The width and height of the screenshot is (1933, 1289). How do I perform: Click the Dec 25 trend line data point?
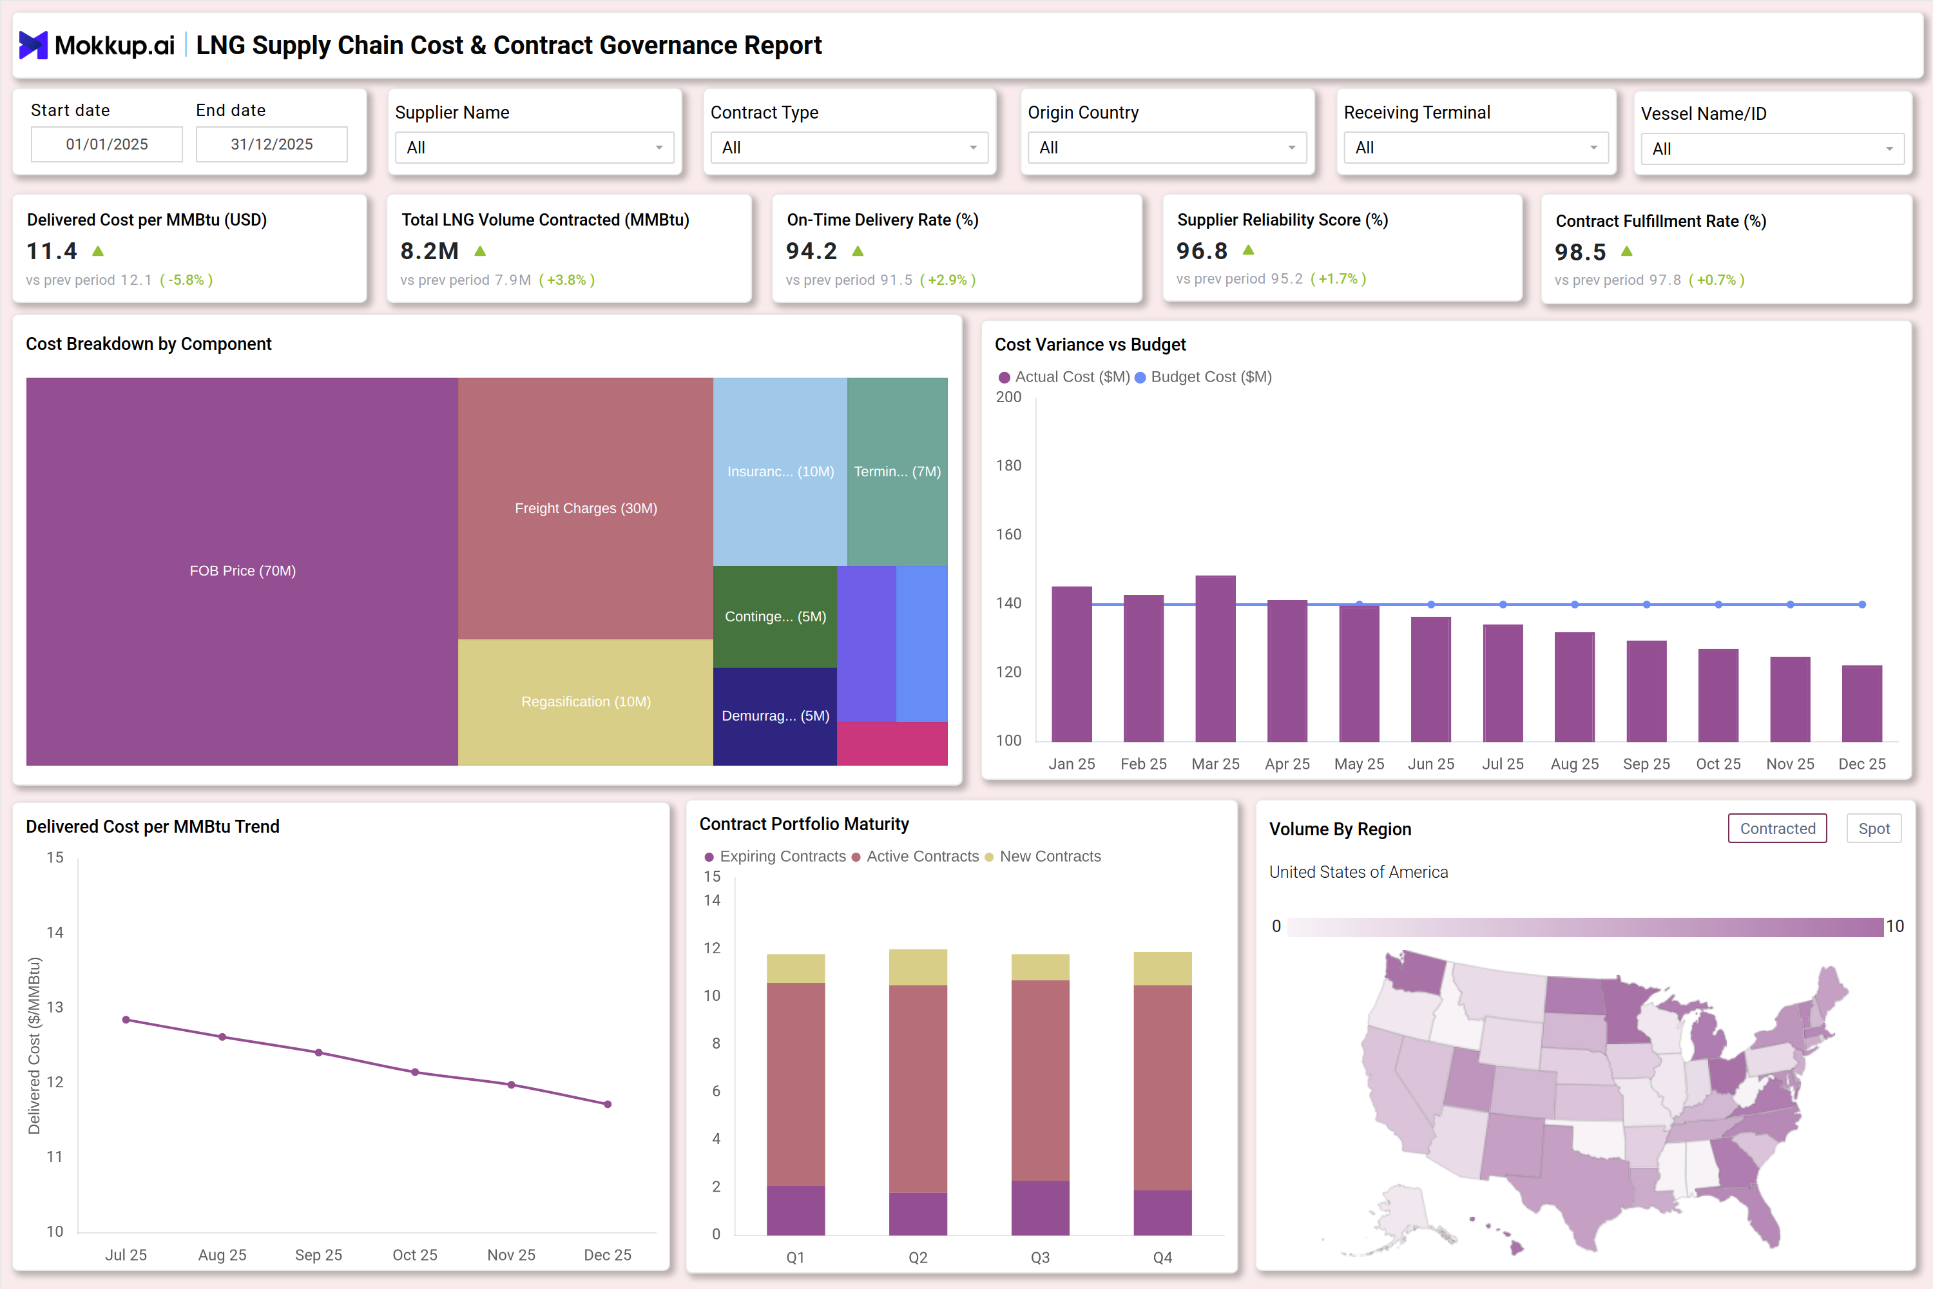pos(608,1104)
